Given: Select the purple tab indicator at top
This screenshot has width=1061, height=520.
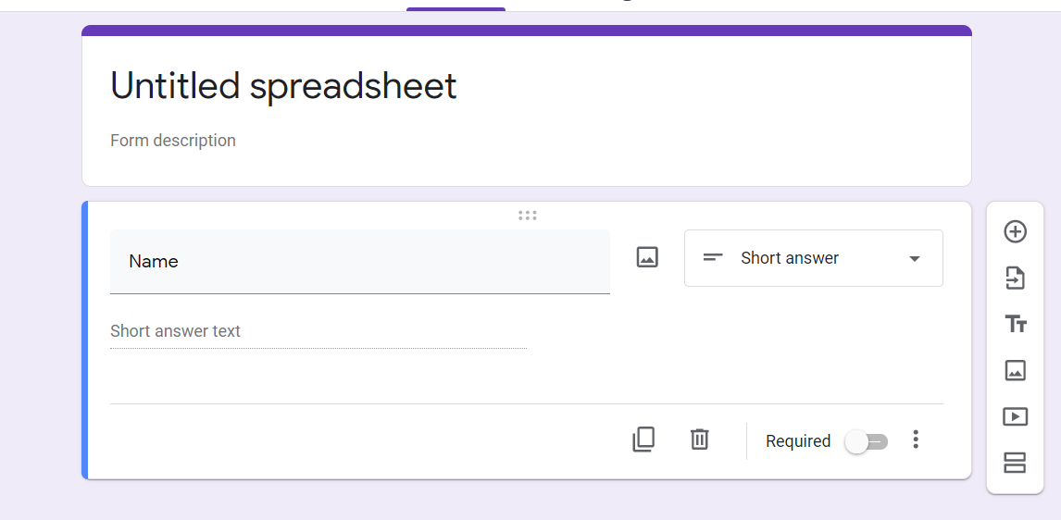Looking at the screenshot, I should [456, 9].
